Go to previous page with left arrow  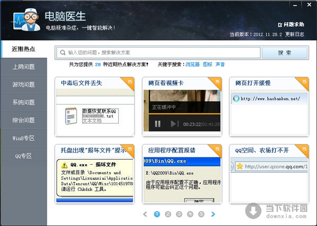(x=145, y=214)
